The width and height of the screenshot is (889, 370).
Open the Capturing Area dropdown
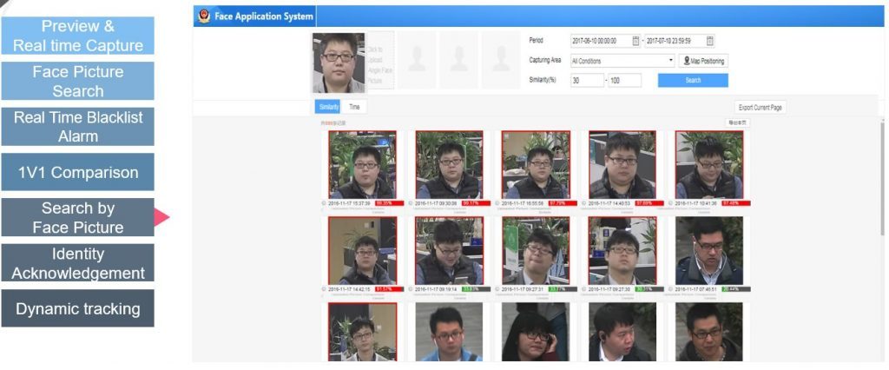[622, 61]
